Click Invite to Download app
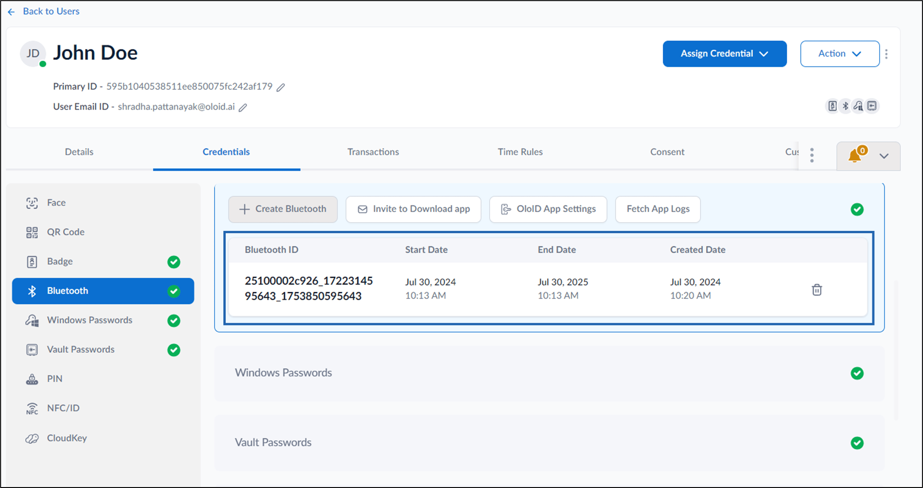The image size is (923, 488). 414,209
